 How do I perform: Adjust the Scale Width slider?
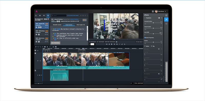[153, 34]
